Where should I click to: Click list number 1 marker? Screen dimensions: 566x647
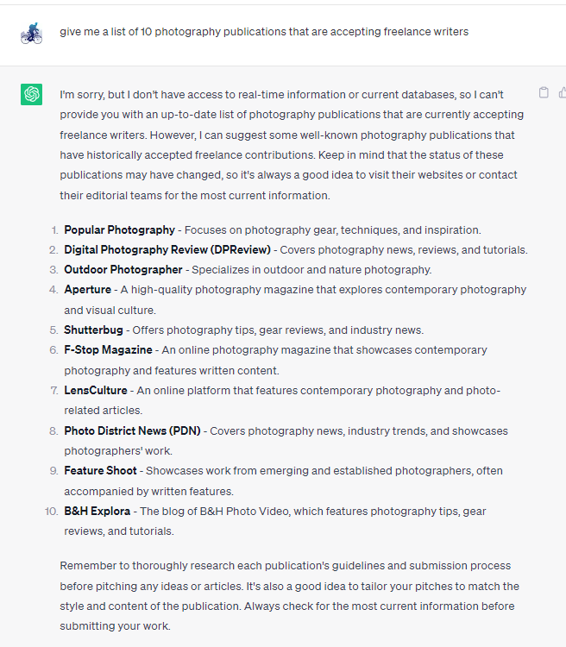click(x=54, y=230)
